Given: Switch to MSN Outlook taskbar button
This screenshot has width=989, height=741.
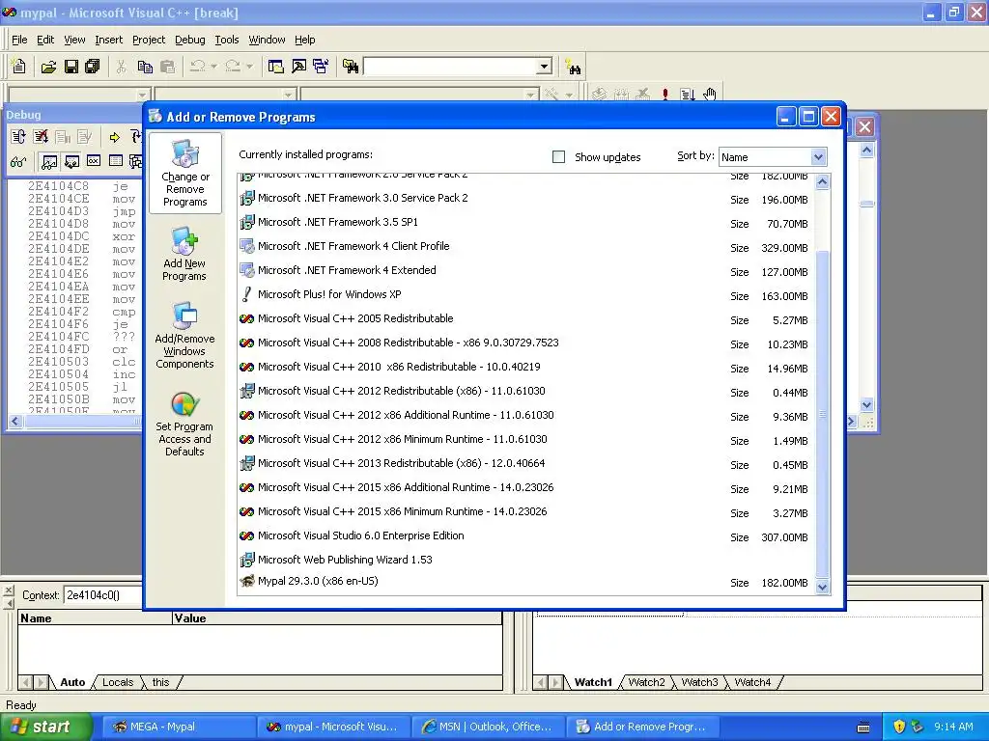Looking at the screenshot, I should pyautogui.click(x=487, y=727).
